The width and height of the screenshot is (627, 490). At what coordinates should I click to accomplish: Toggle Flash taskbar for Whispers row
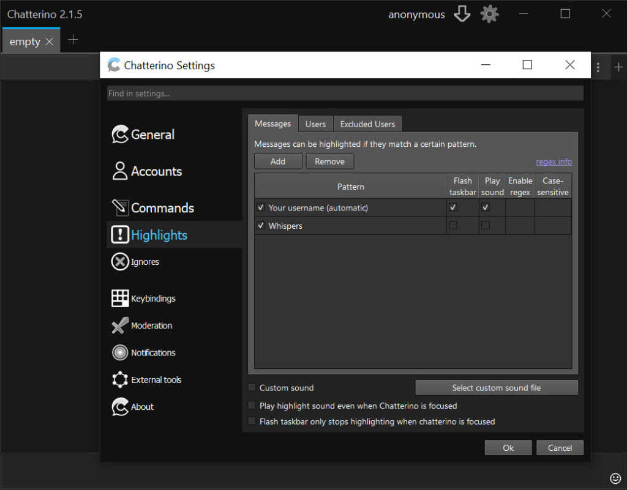(452, 226)
